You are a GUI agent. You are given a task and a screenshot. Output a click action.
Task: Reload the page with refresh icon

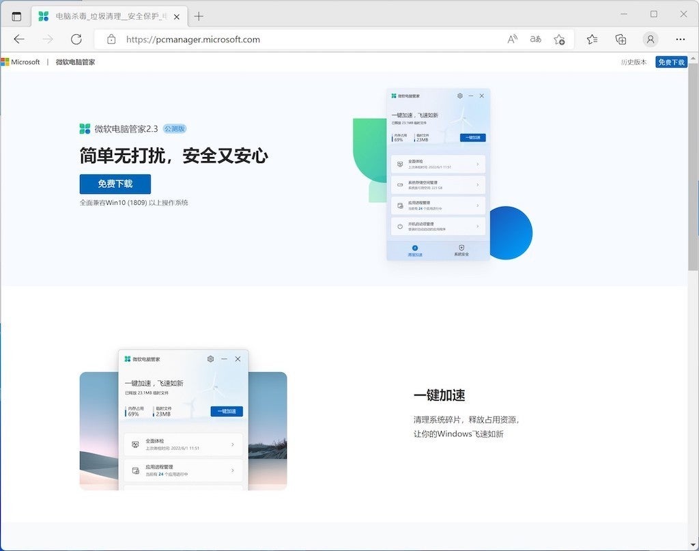tap(76, 39)
